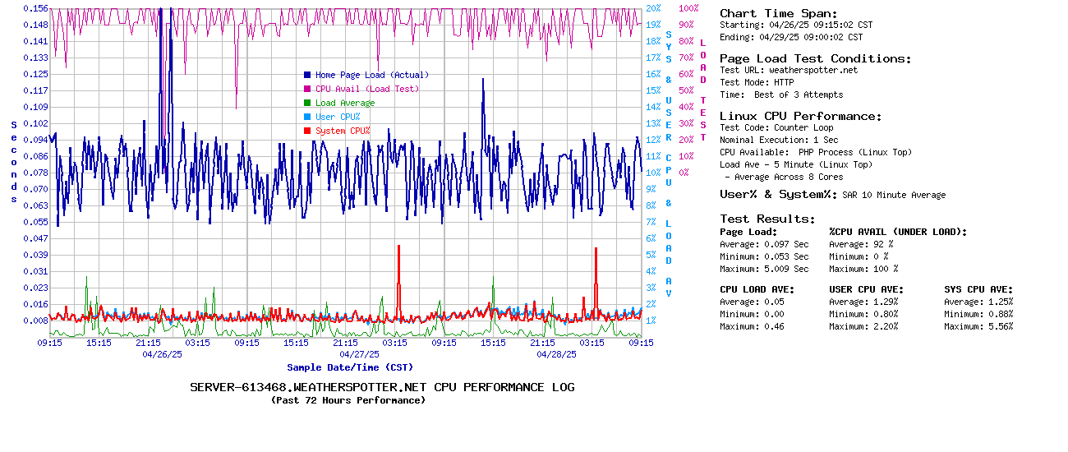Click the SYS CPU AVE Maximum 5.56% value
1068x452 pixels.
point(997,326)
